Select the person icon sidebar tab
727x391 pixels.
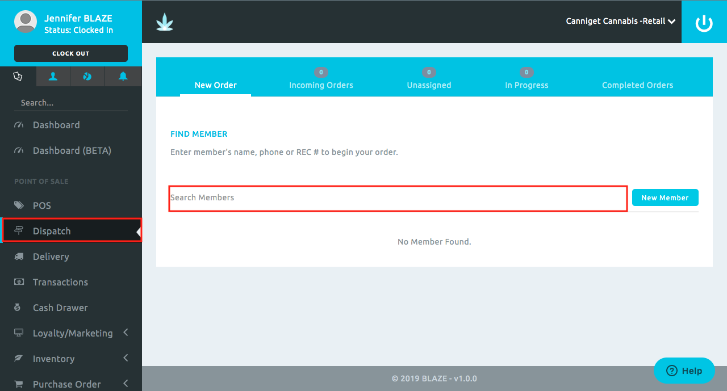coord(53,77)
